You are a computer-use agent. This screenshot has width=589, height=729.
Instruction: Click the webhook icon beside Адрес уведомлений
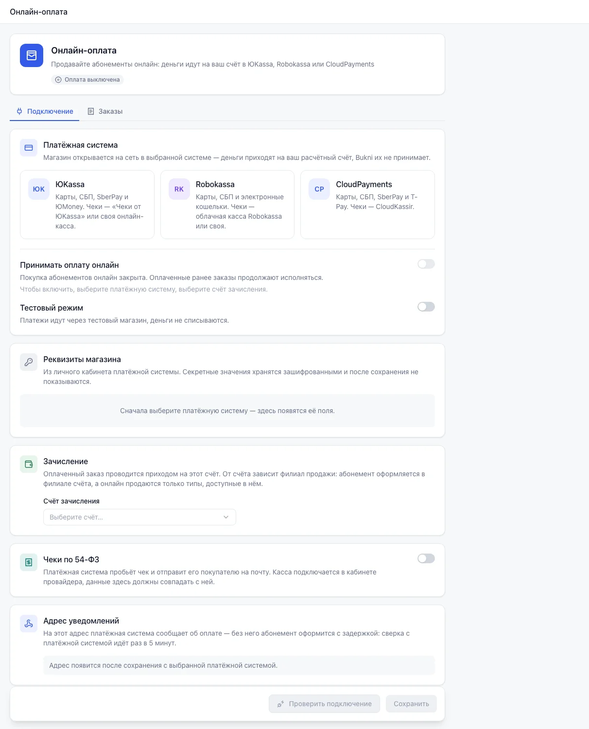tap(29, 624)
